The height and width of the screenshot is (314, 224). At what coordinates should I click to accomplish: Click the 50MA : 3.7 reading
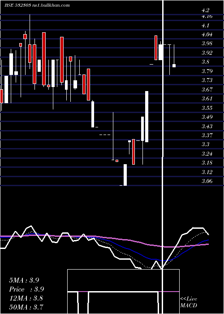26,307
